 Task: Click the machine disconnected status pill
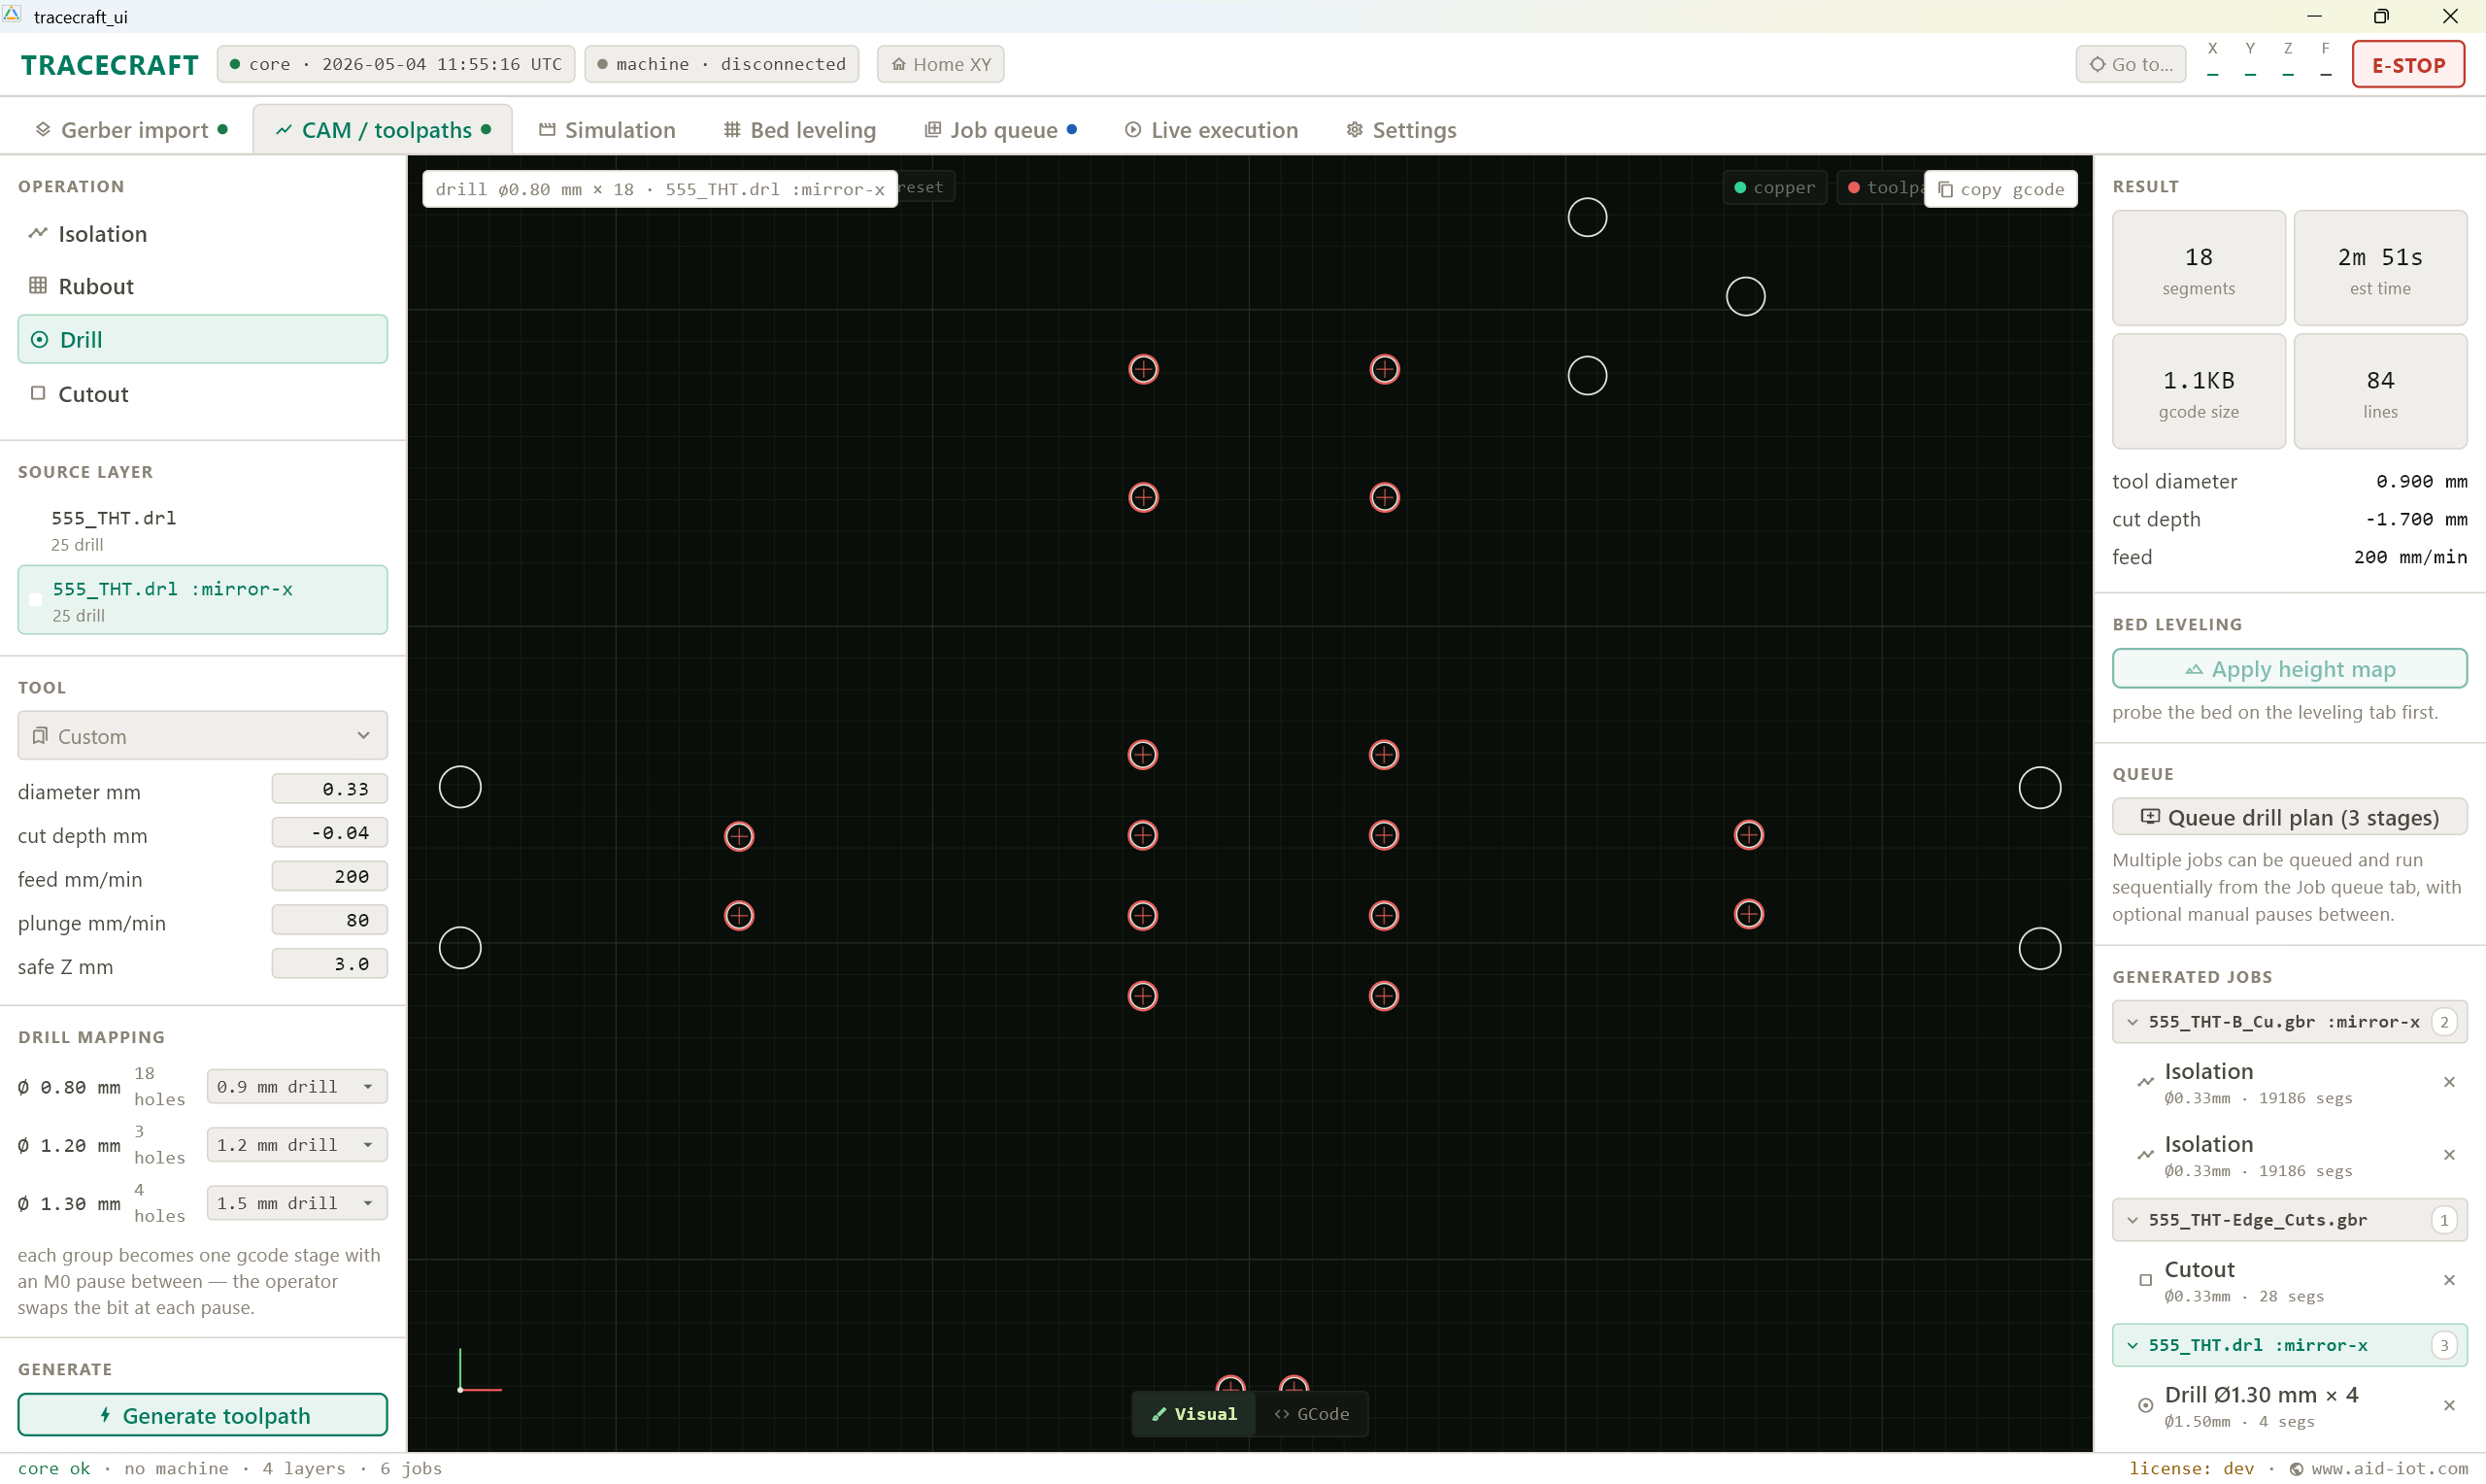[722, 64]
